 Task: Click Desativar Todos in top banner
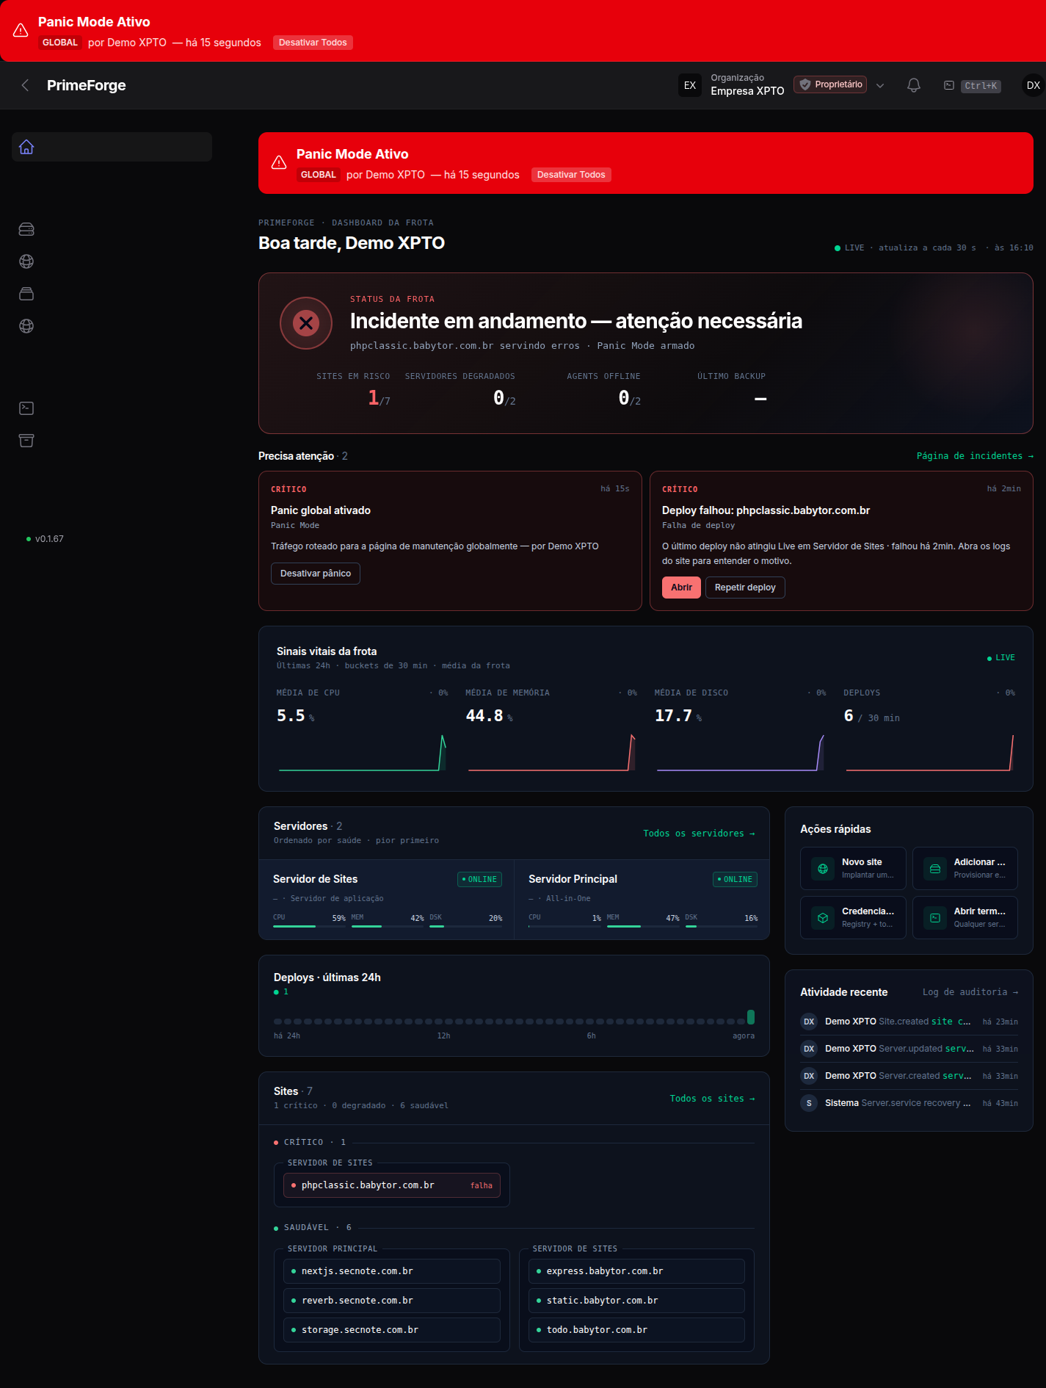pos(313,43)
